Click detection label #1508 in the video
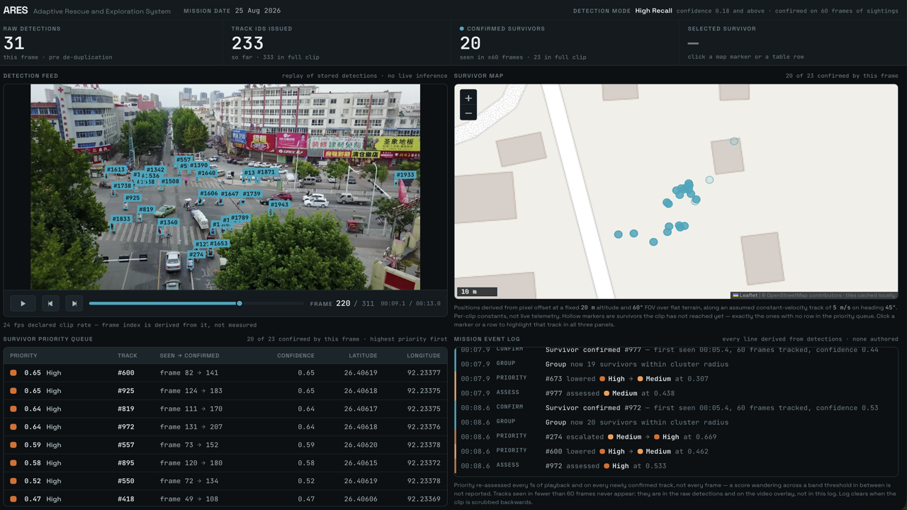 tap(170, 181)
